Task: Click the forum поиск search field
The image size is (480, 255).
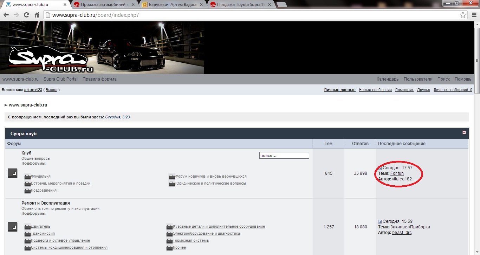Action: tap(284, 155)
